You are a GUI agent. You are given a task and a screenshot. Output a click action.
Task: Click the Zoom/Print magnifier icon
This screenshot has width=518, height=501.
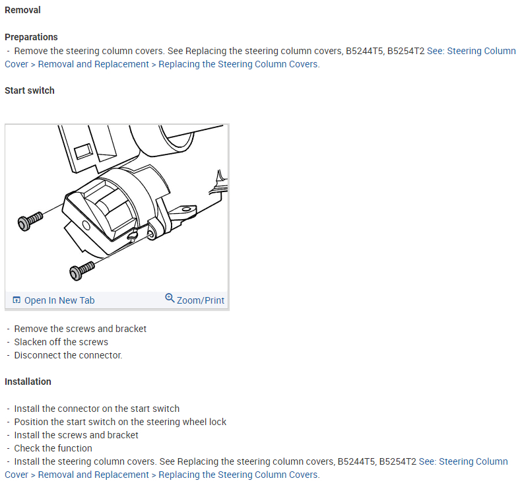[x=170, y=298]
